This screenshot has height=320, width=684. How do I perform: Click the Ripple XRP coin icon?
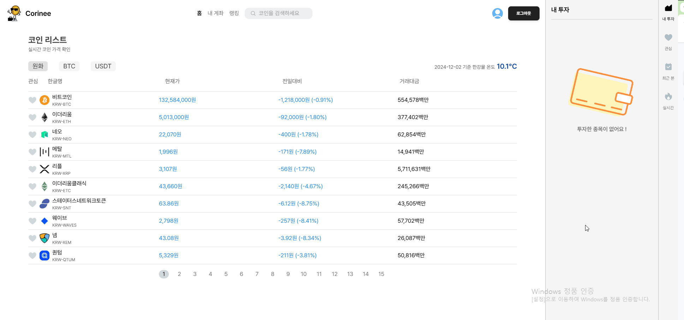tap(44, 169)
